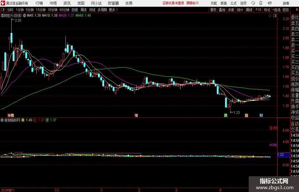This screenshot has height=192, width=299.
Task: Open the 发现 menu
Action: pos(81,3)
